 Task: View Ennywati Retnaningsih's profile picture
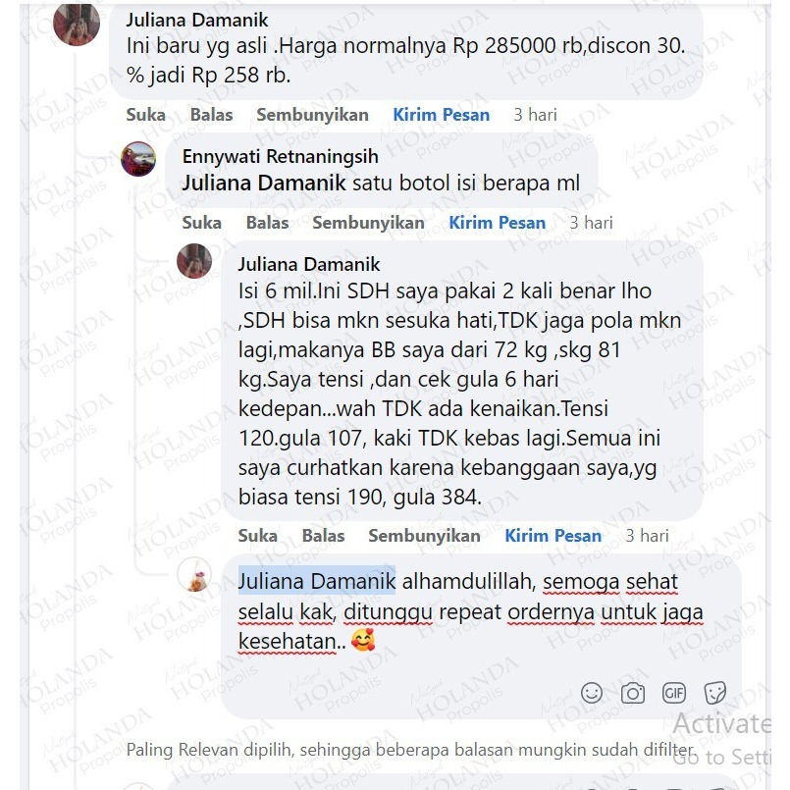(x=138, y=159)
